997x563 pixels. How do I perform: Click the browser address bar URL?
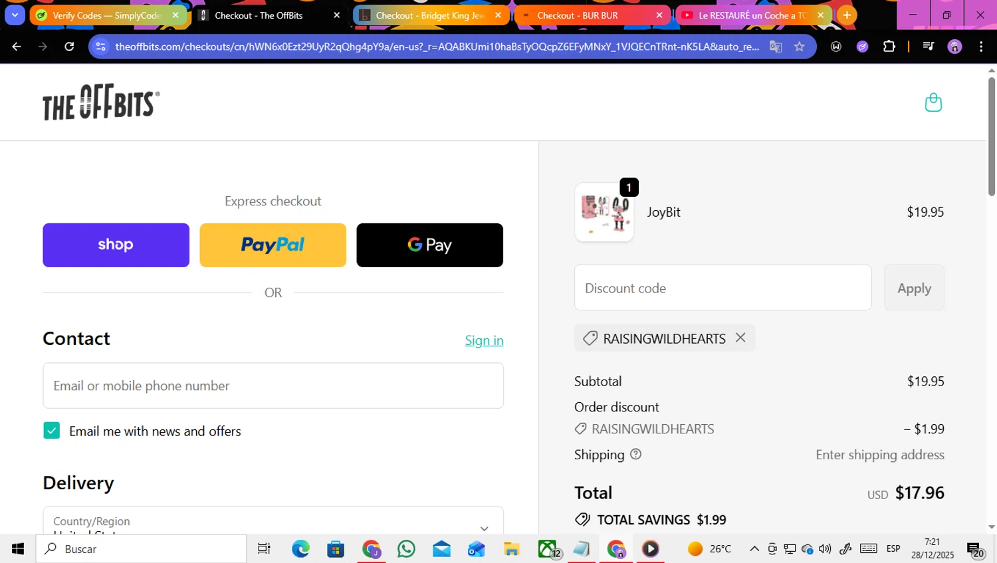pyautogui.click(x=437, y=47)
